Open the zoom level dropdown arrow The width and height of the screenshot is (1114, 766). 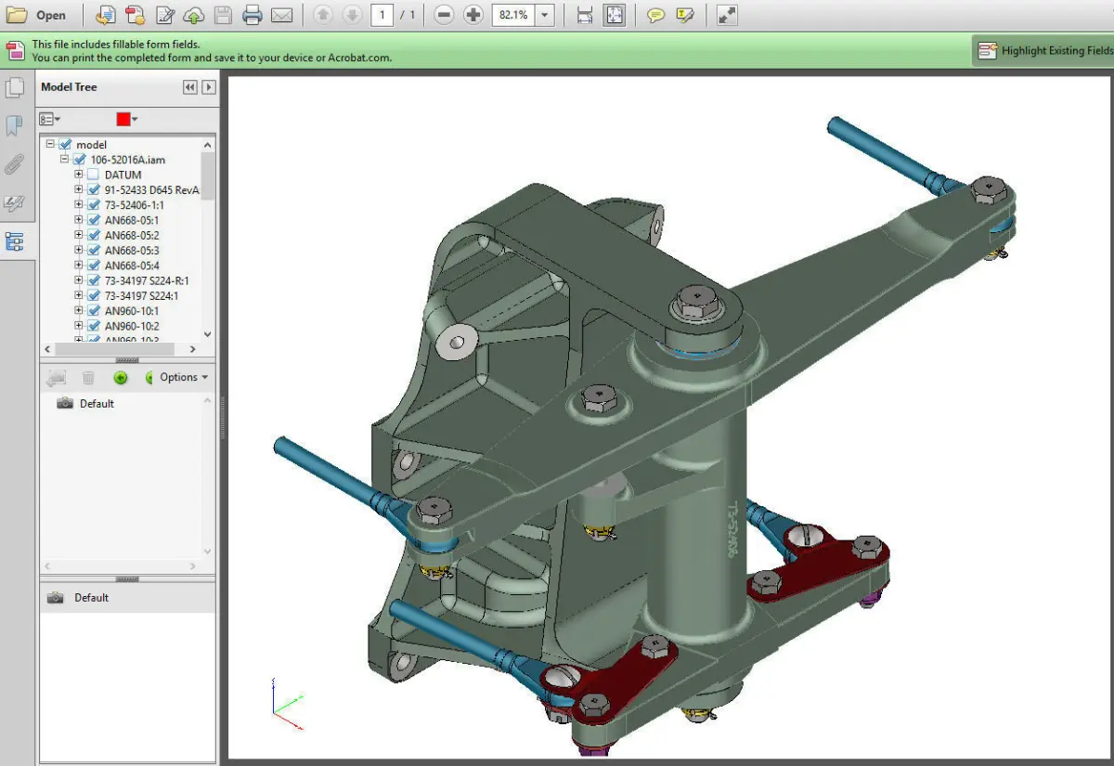tap(545, 15)
